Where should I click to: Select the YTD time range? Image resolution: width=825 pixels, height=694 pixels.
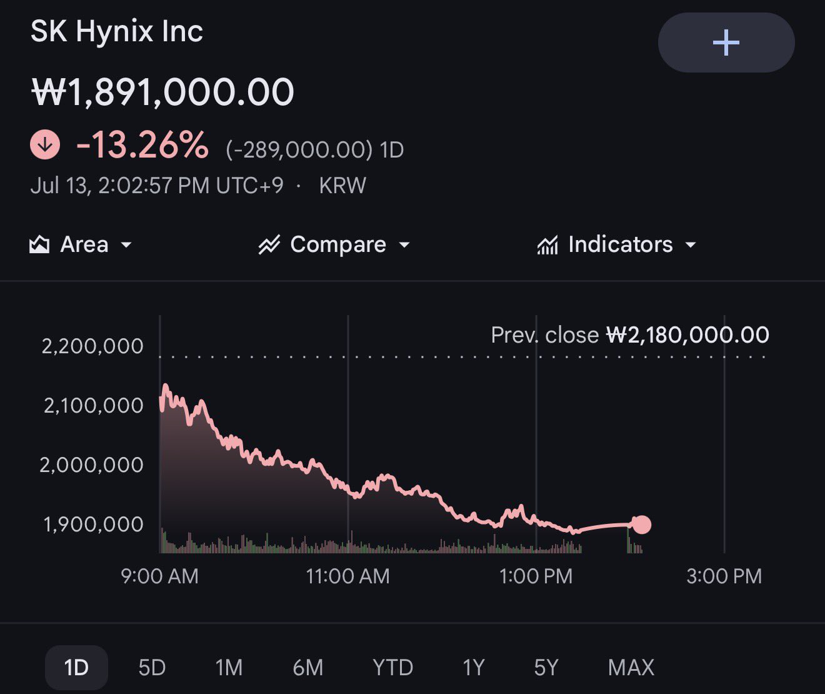pyautogui.click(x=392, y=667)
